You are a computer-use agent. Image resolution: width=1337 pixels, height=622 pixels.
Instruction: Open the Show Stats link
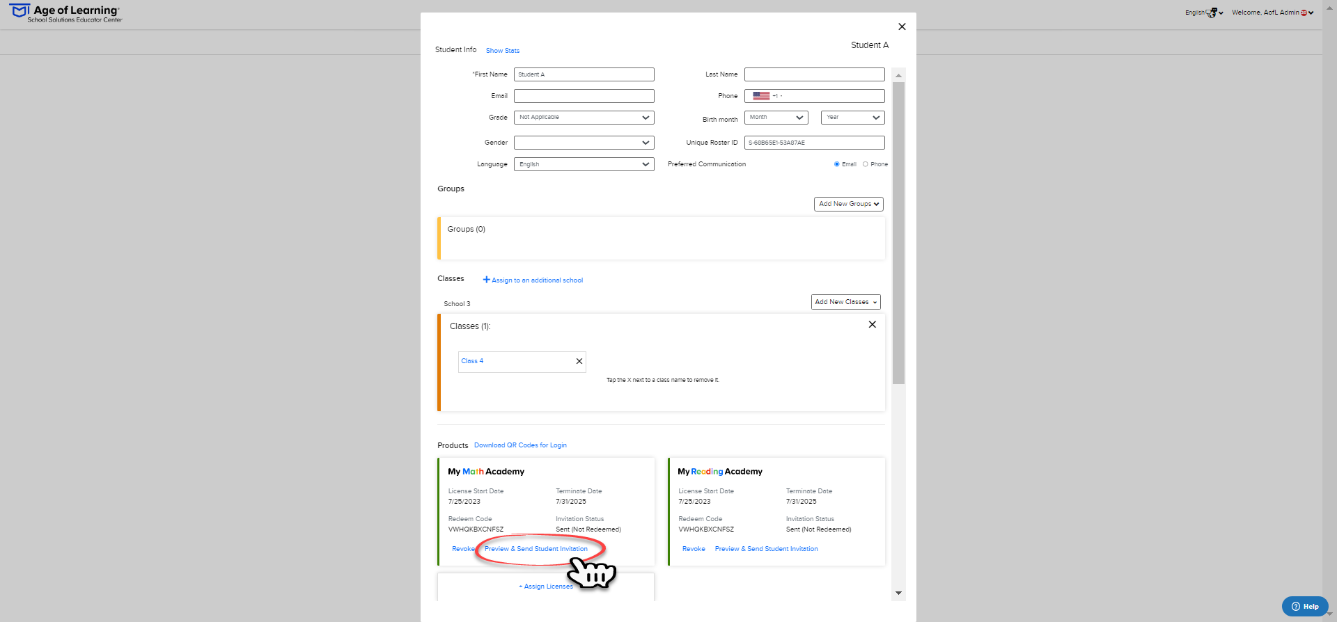click(x=503, y=51)
